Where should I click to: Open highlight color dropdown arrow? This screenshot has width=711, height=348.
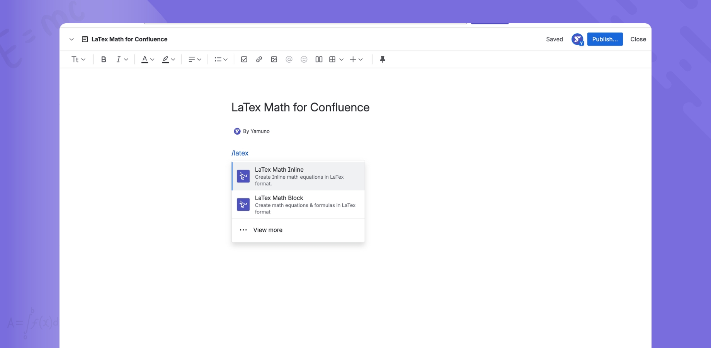173,60
